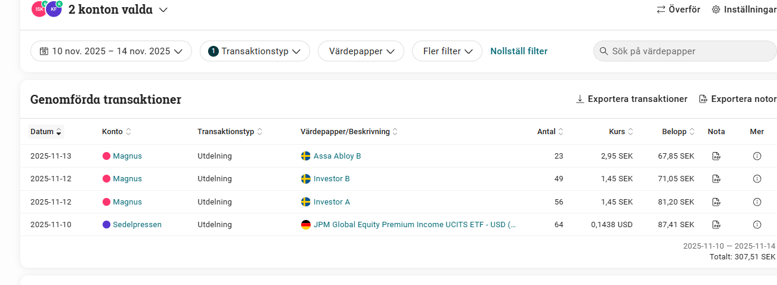Click Nollställ filter link
This screenshot has height=285, width=777.
click(519, 51)
